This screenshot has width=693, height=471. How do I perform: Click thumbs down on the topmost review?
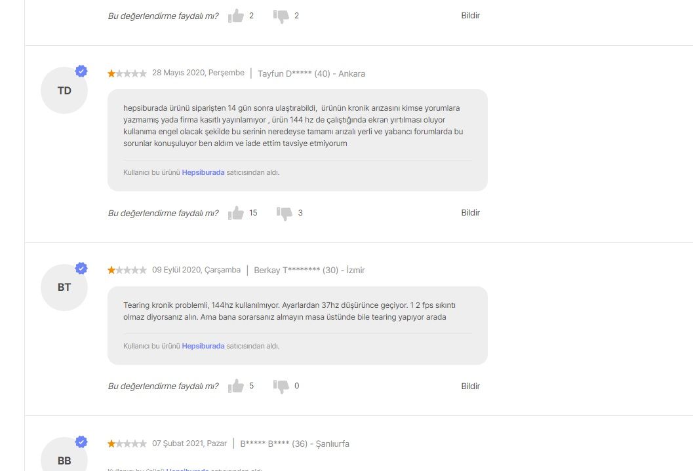point(281,16)
